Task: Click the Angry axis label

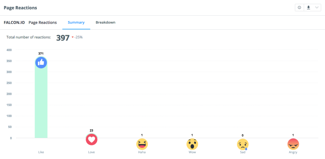Action: 293,152
